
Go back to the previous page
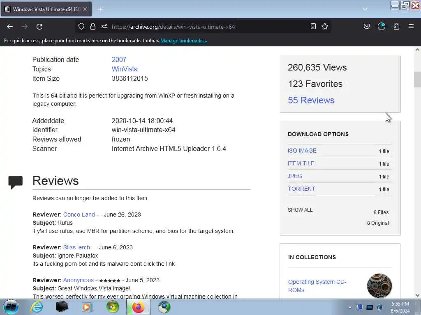coord(10,27)
